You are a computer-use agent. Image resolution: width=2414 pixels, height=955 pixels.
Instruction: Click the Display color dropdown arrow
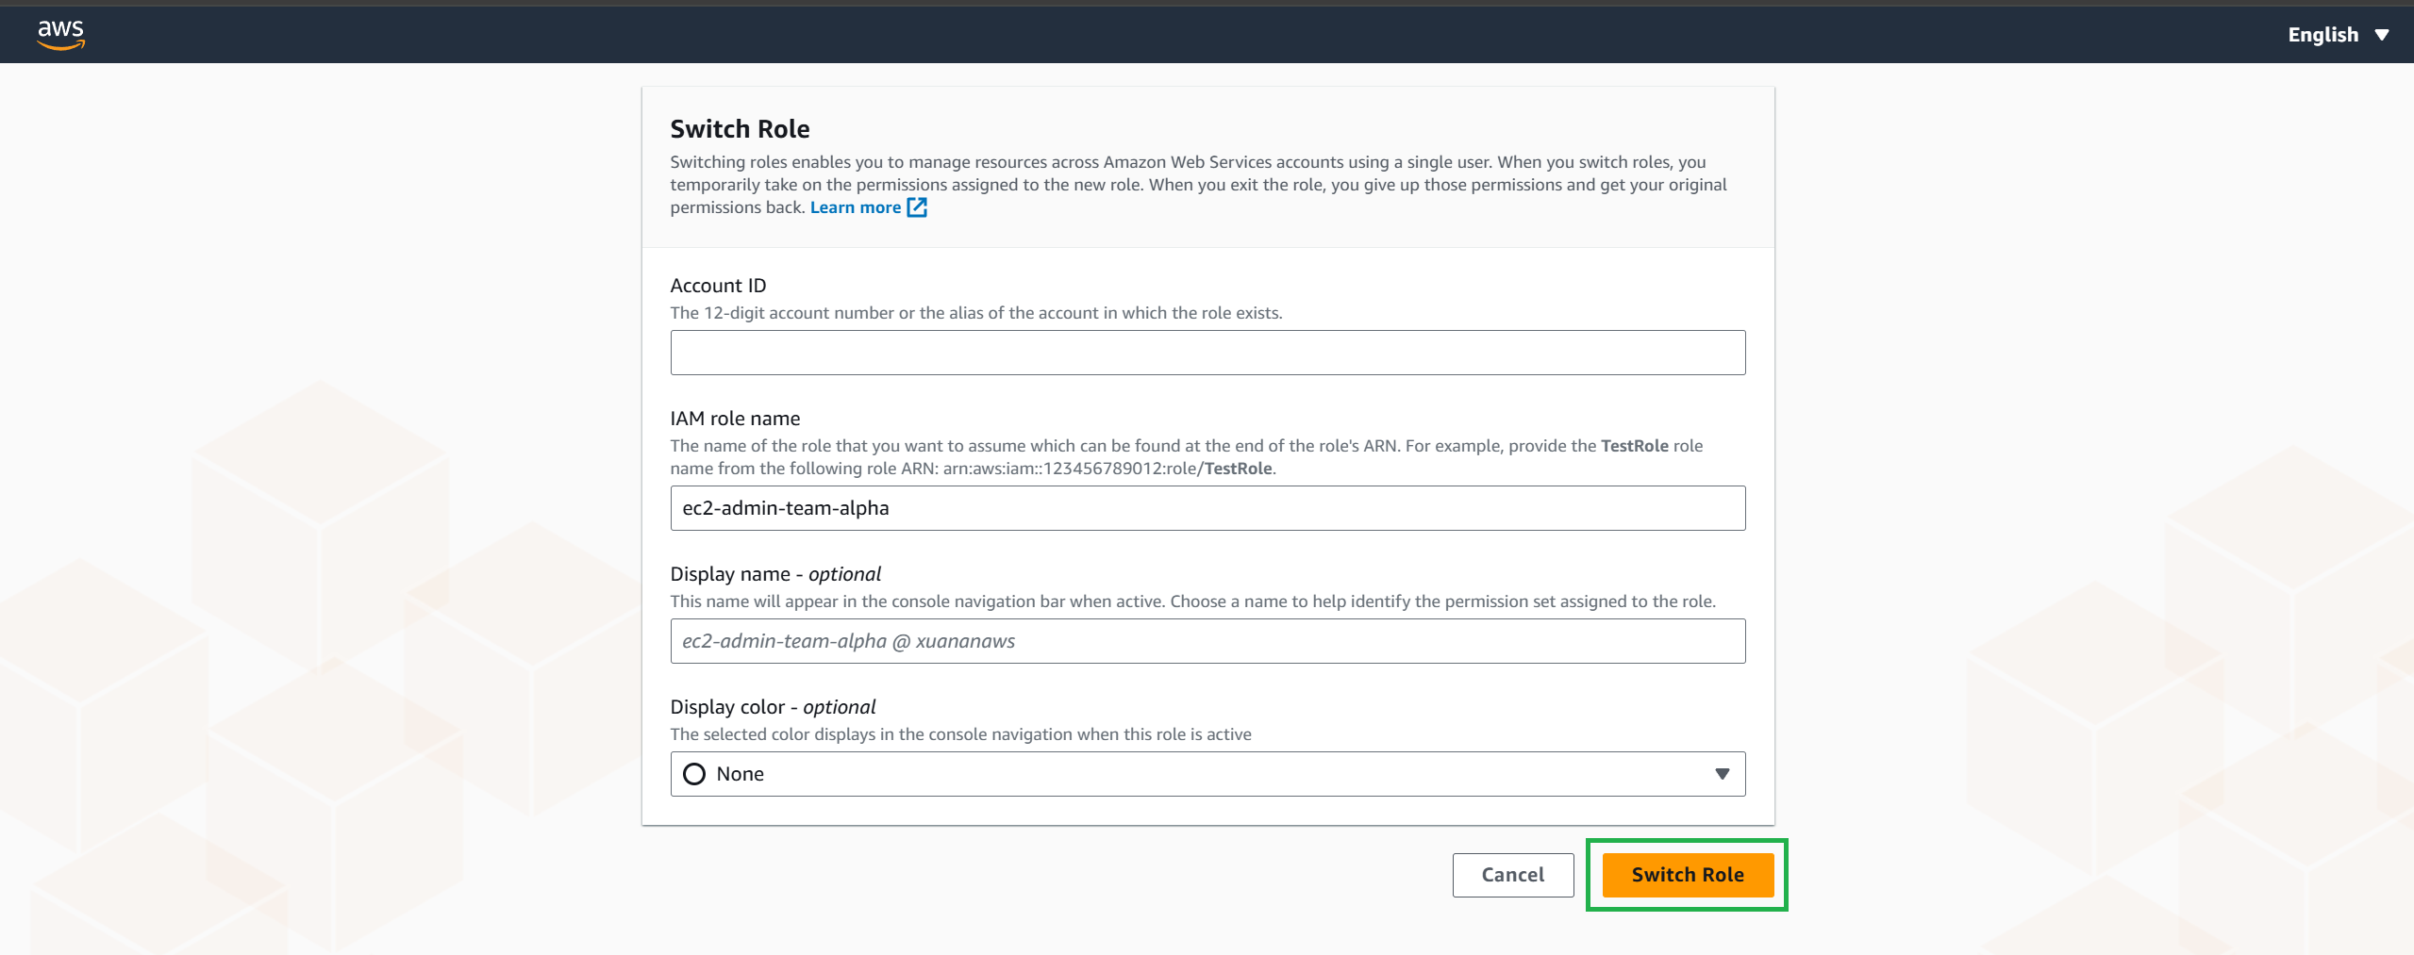pos(1722,774)
